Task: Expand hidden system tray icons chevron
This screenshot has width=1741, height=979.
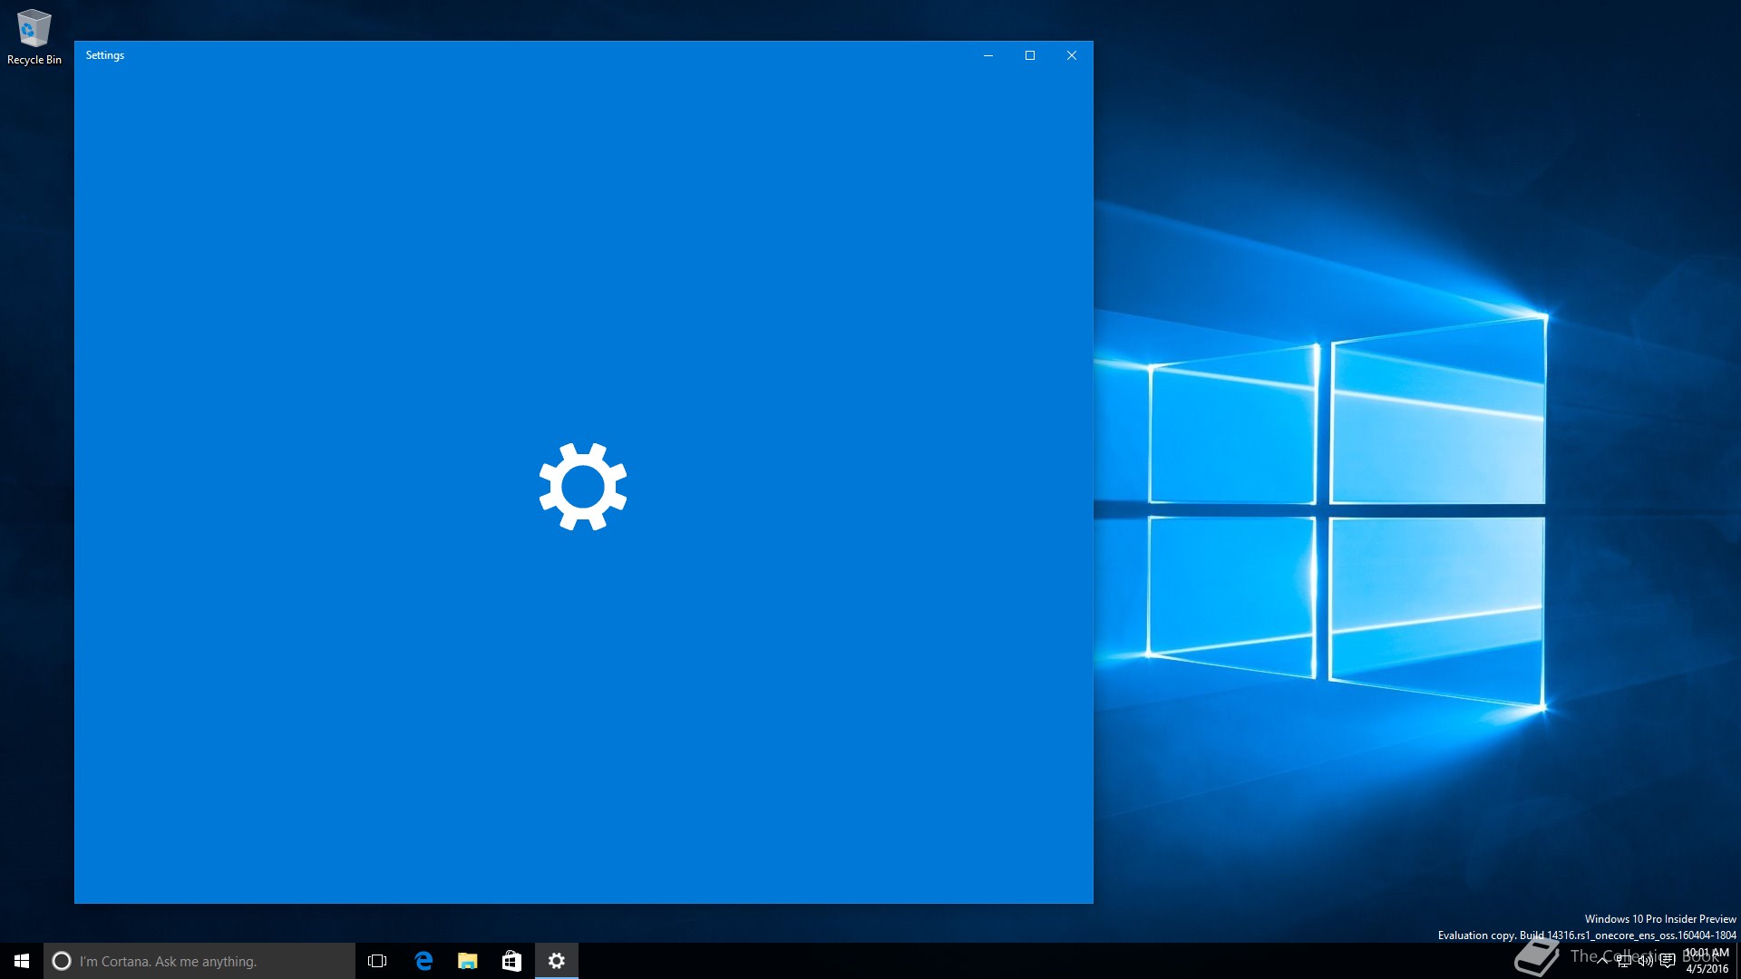Action: [x=1602, y=960]
